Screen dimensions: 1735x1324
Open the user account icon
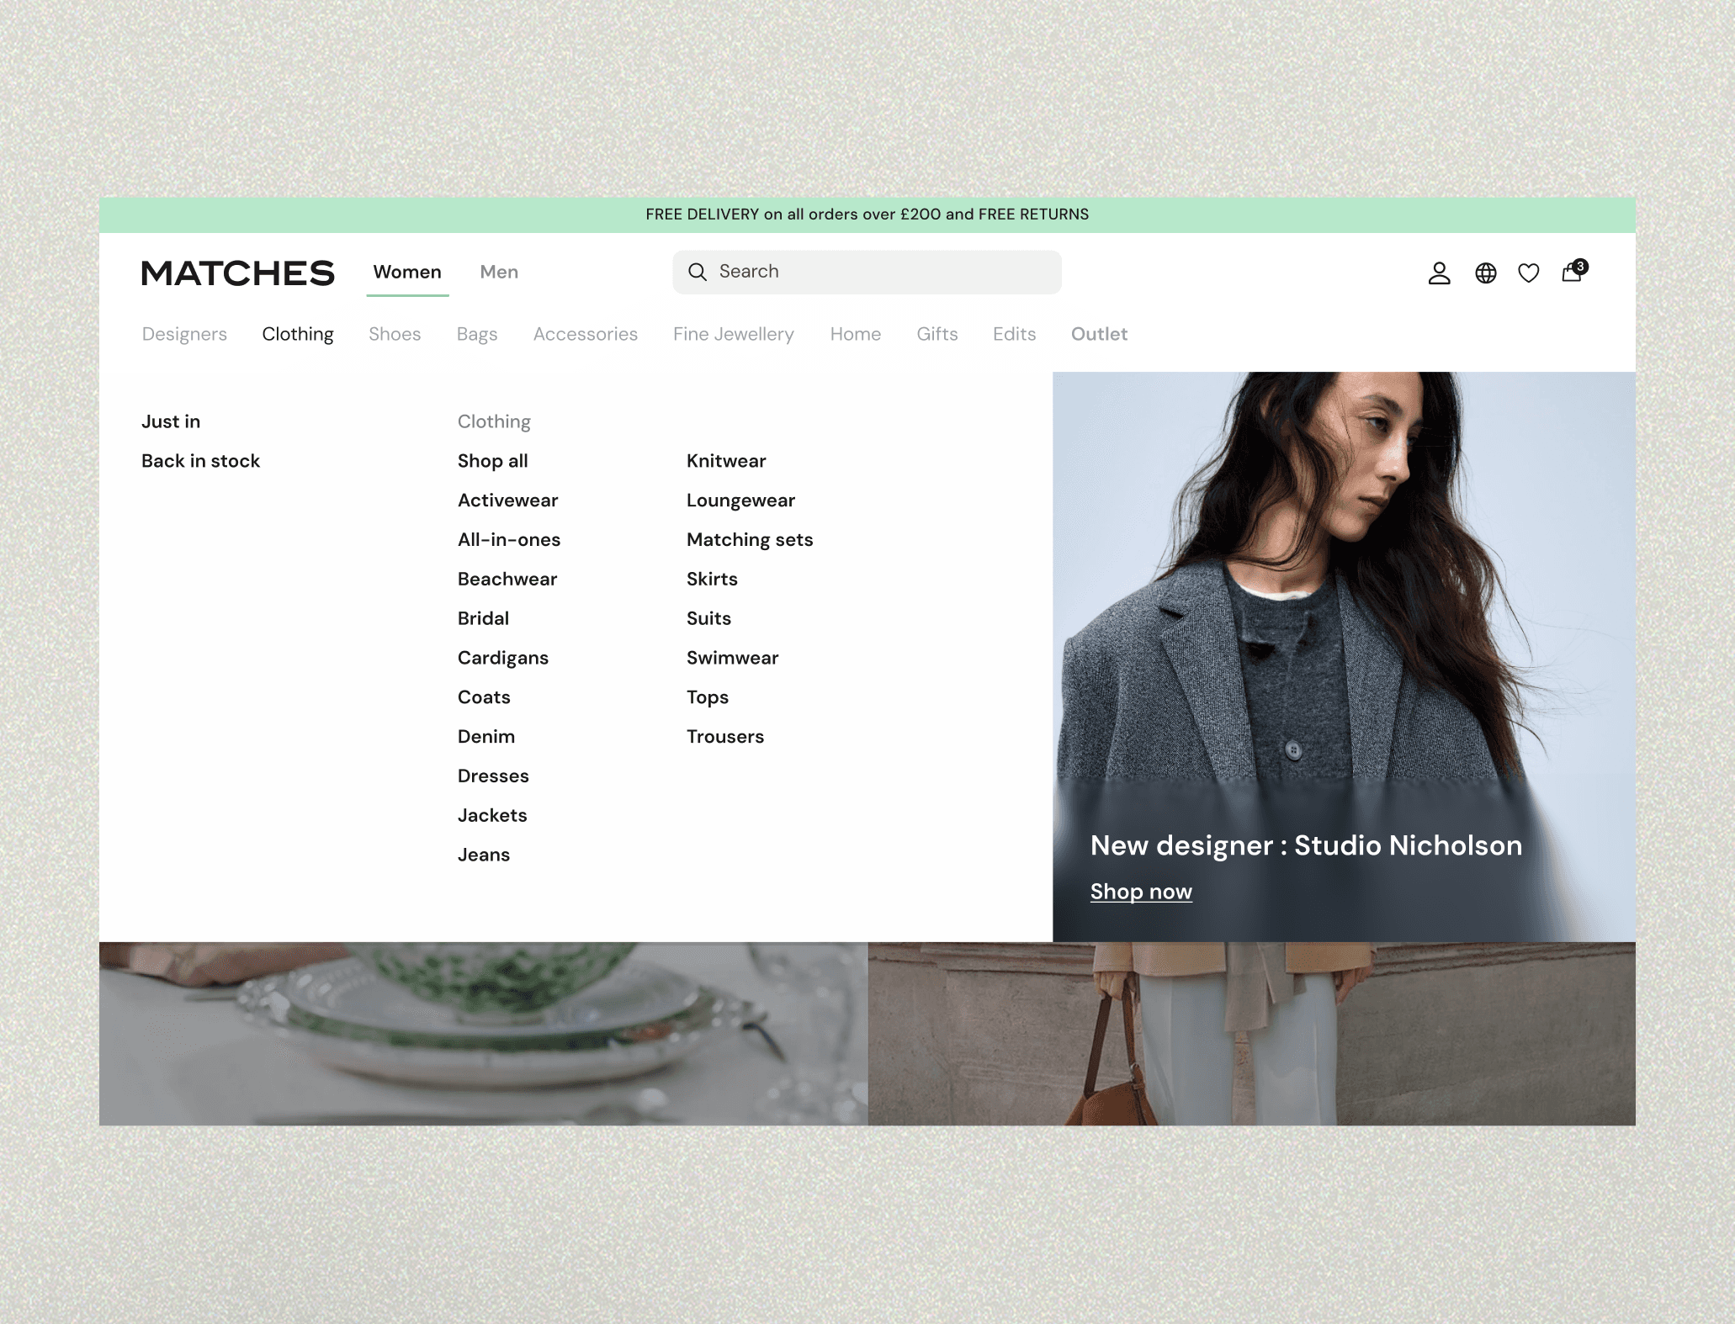(x=1439, y=273)
